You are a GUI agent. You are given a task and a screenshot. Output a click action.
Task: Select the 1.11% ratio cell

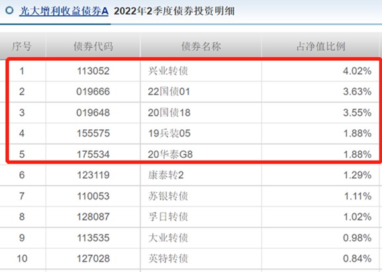click(x=358, y=196)
